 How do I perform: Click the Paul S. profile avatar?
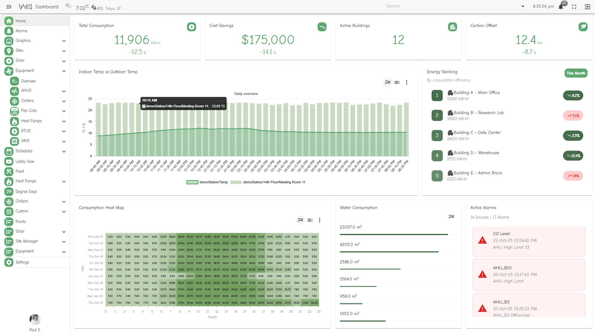pos(35,319)
